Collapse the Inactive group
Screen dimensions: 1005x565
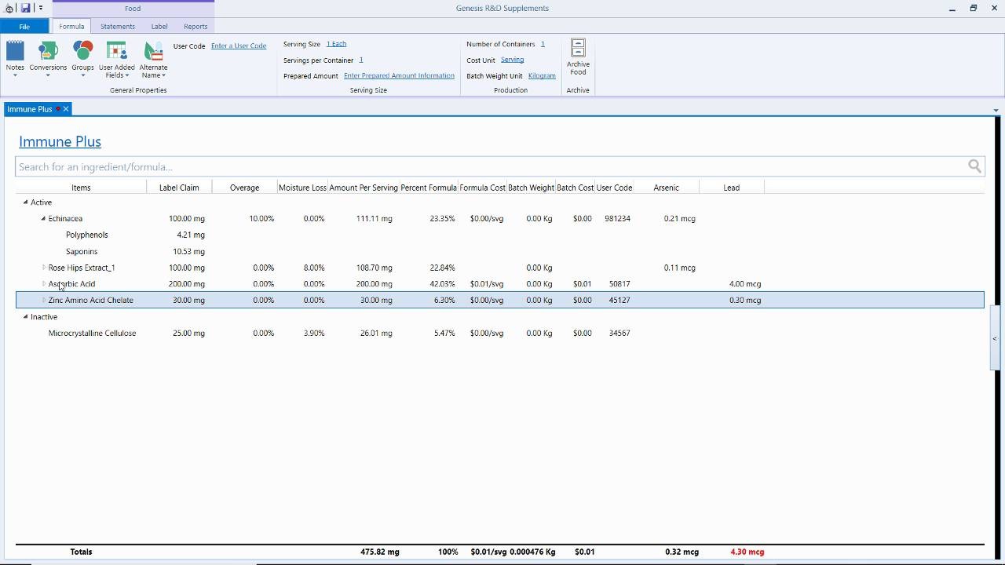tap(25, 317)
